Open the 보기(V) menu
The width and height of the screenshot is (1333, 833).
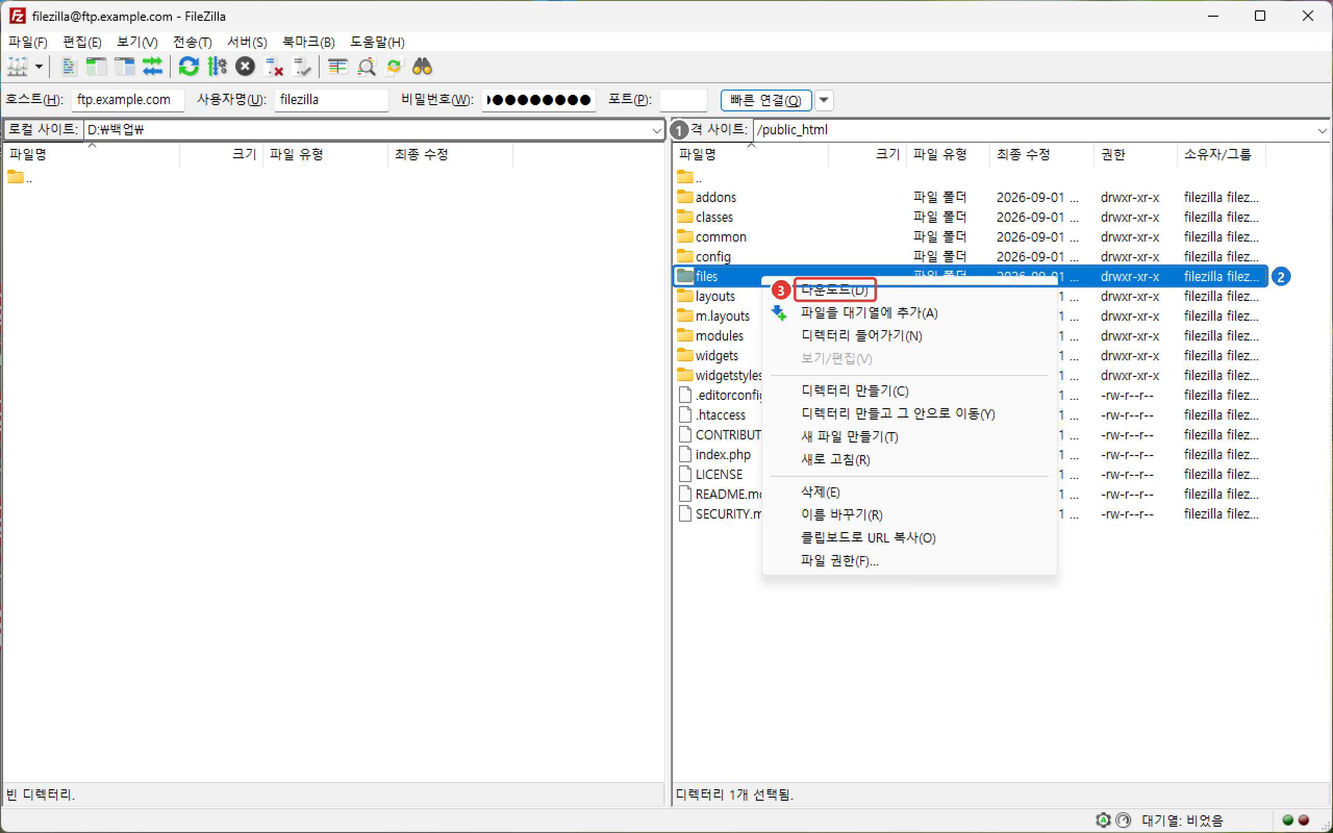(x=137, y=42)
